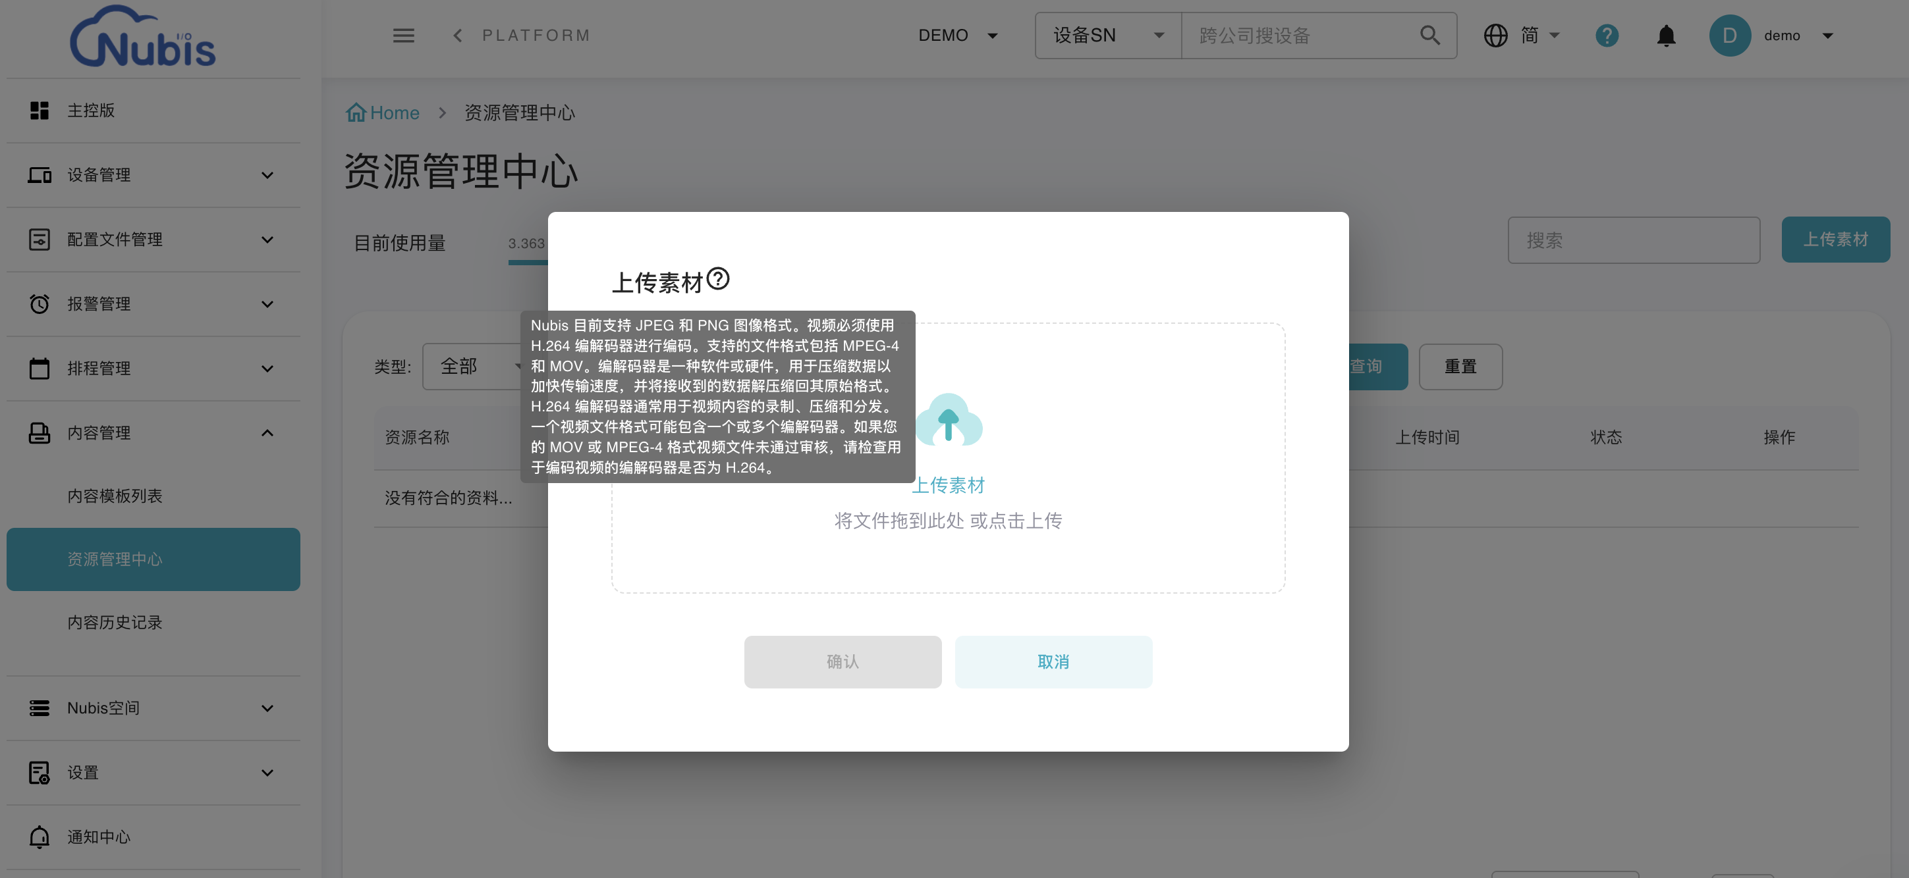Select 内容历史记录 in sidebar
Image resolution: width=1909 pixels, height=878 pixels.
tap(115, 623)
